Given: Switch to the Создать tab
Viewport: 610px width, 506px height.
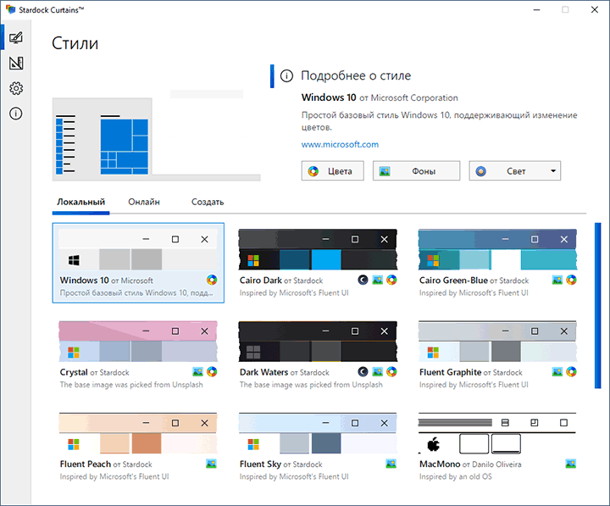Looking at the screenshot, I should coord(208,202).
